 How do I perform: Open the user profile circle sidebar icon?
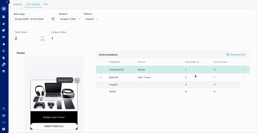[x=4, y=51]
